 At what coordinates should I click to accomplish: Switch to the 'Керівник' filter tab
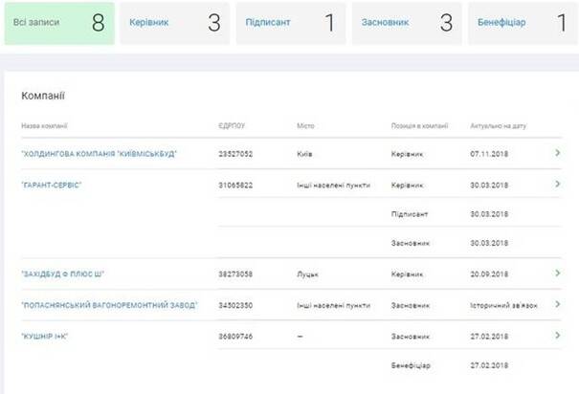point(174,23)
